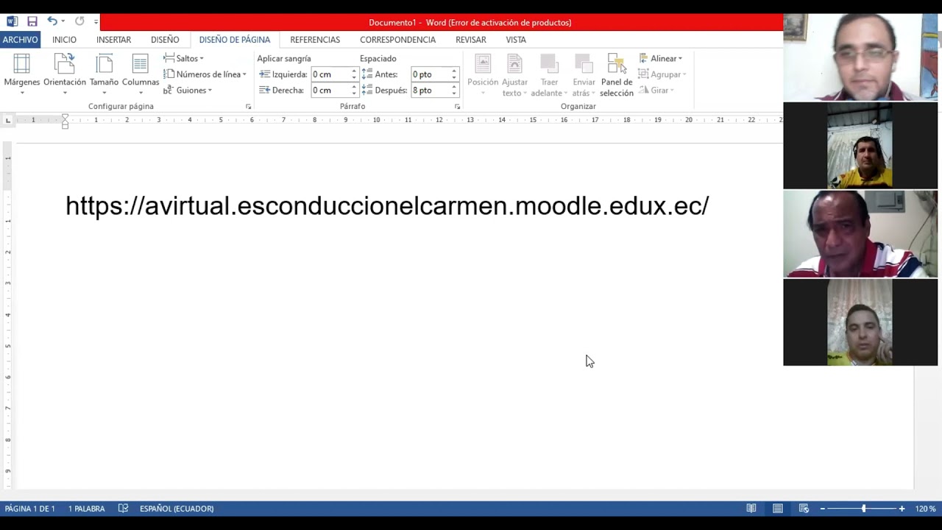Switch to the VISTA tab
The width and height of the screenshot is (942, 530).
click(x=516, y=40)
